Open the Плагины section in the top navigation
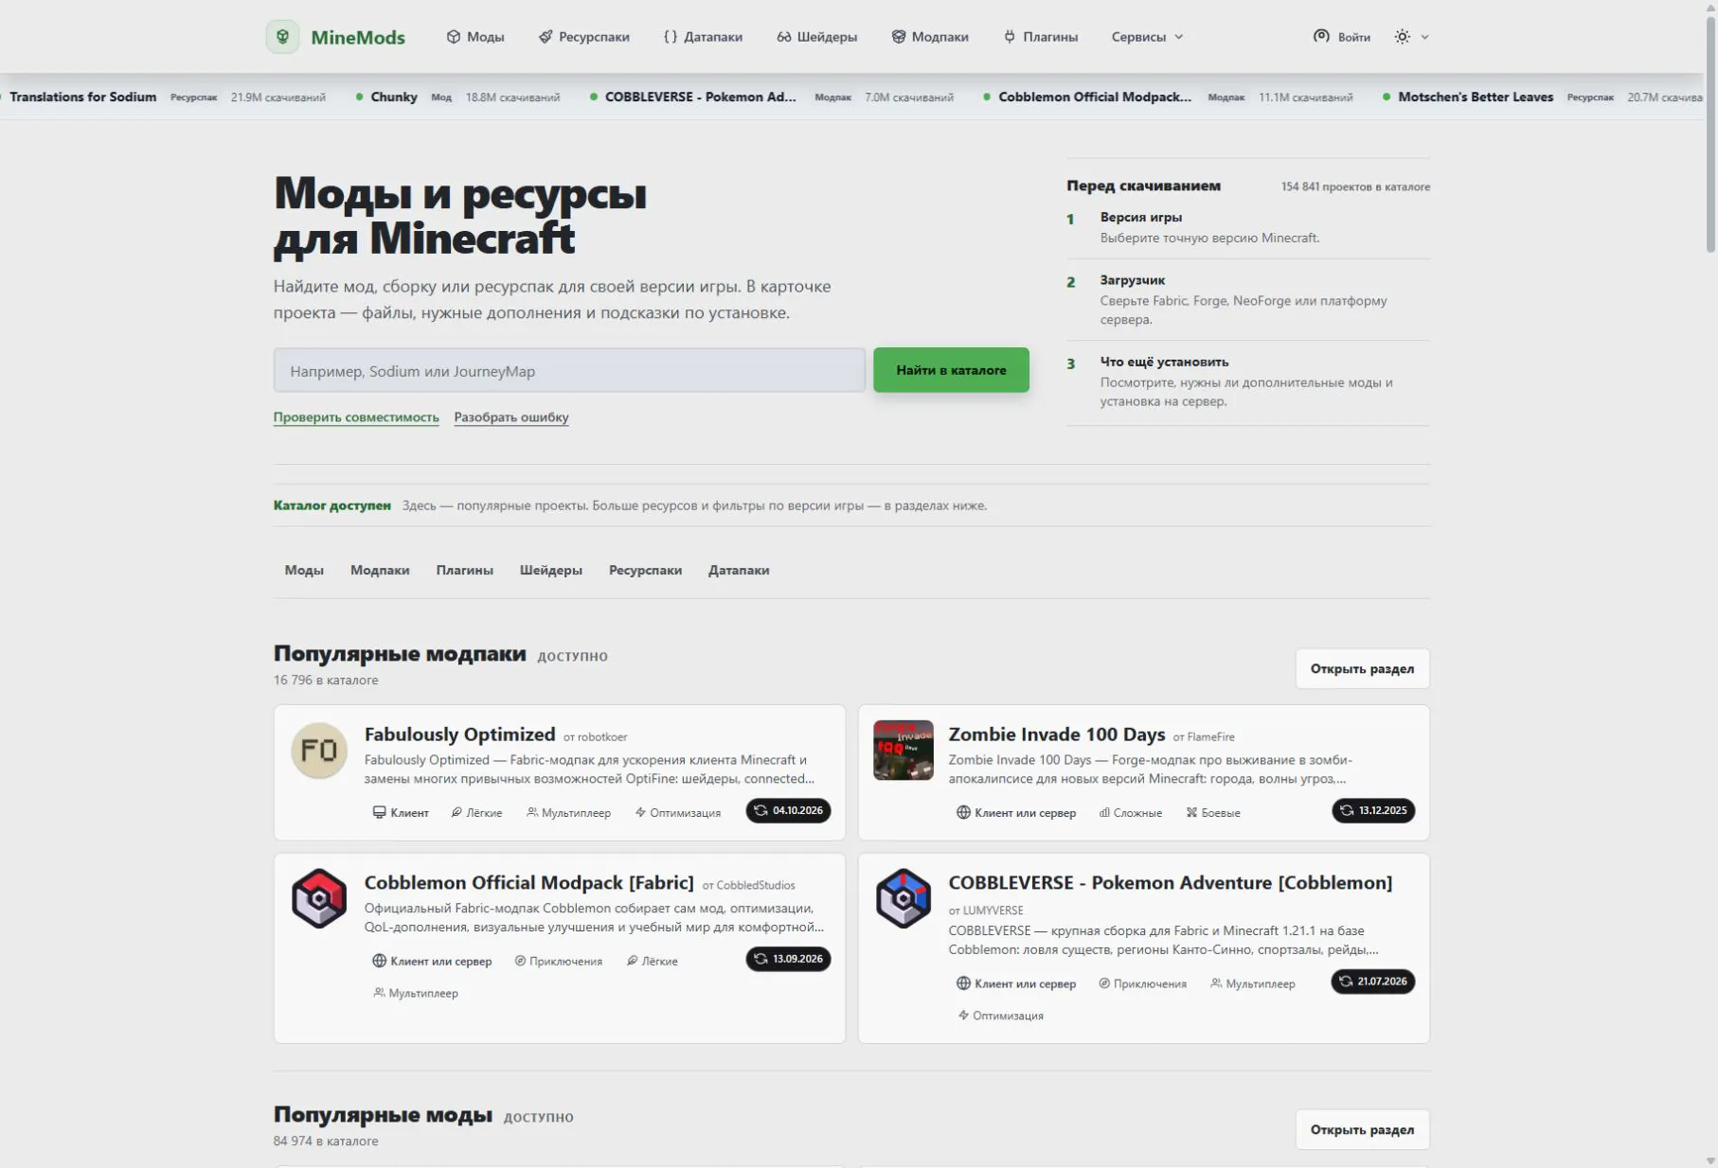The image size is (1718, 1168). tap(1041, 37)
